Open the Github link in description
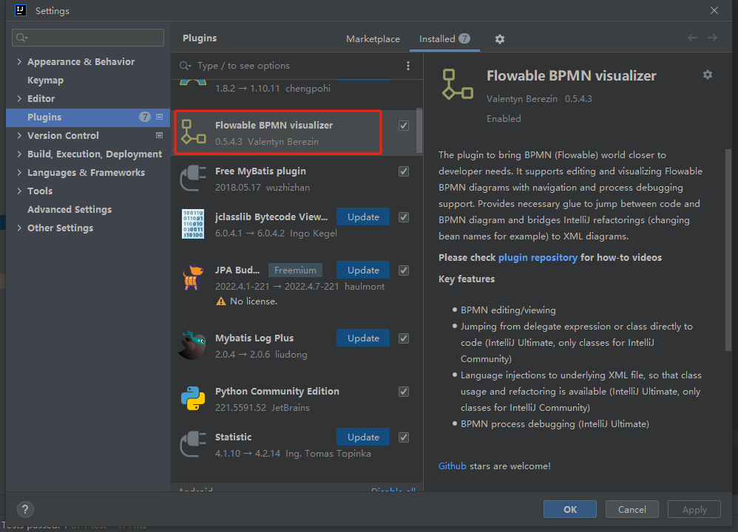This screenshot has width=738, height=532. click(x=453, y=465)
